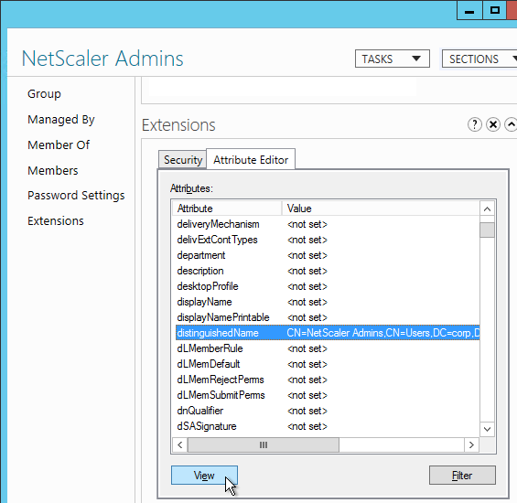The height and width of the screenshot is (503, 517).
Task: Click the View button
Action: tap(204, 475)
